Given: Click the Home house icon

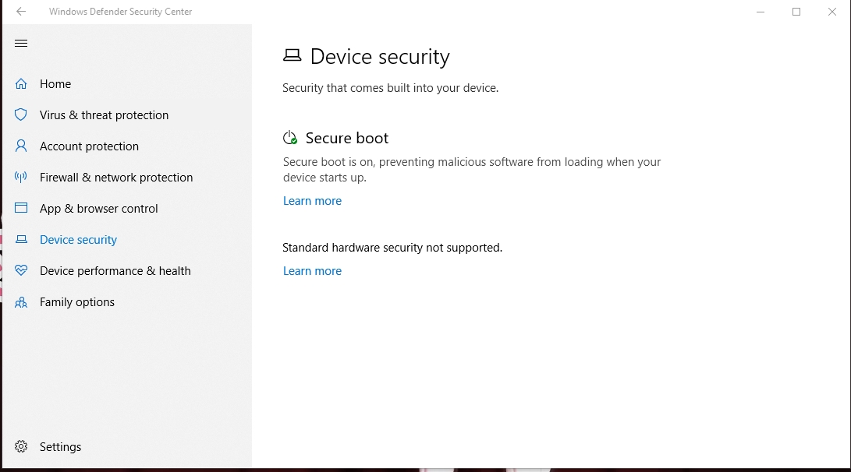Looking at the screenshot, I should tap(21, 84).
